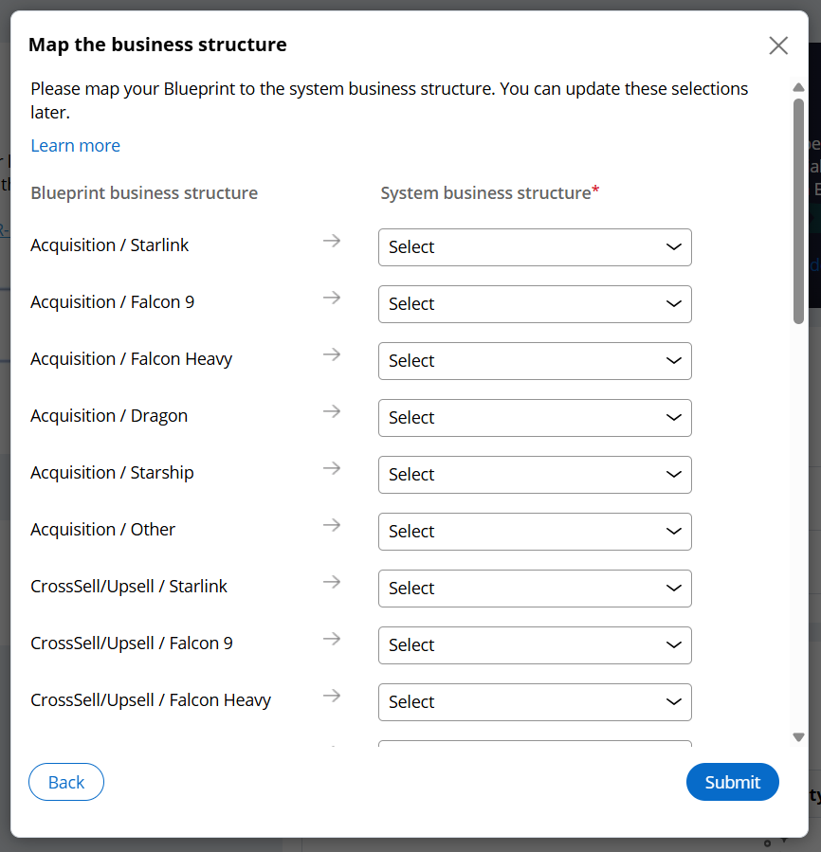
Task: Click the arrow icon beside Acquisition / Starlink
Action: [332, 241]
